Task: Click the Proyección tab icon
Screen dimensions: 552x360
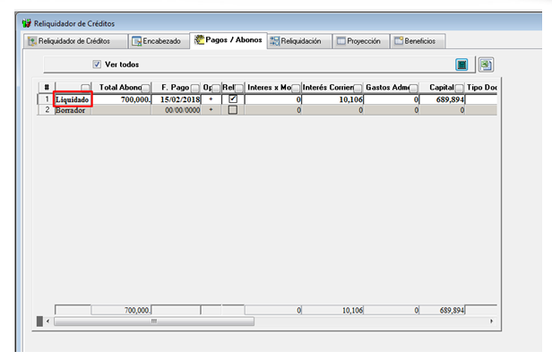Action: (x=341, y=41)
